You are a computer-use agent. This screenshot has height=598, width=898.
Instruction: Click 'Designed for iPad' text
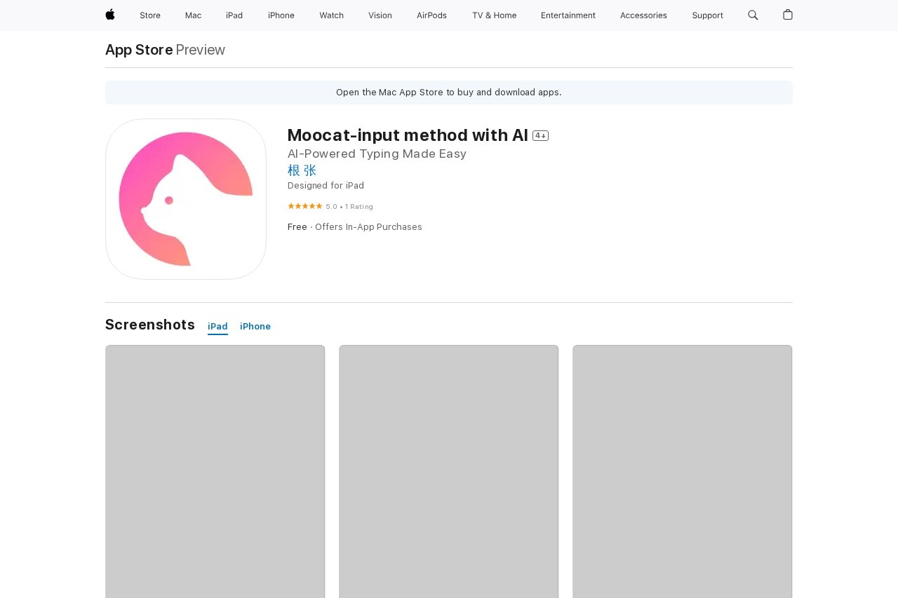[326, 186]
